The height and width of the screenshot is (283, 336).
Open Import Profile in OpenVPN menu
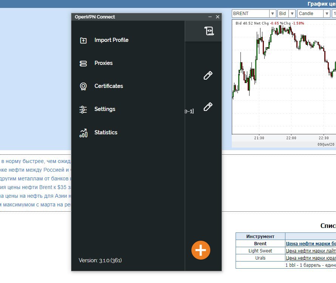(111, 40)
